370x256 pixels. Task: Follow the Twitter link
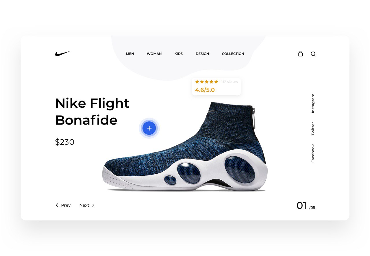[x=313, y=129]
